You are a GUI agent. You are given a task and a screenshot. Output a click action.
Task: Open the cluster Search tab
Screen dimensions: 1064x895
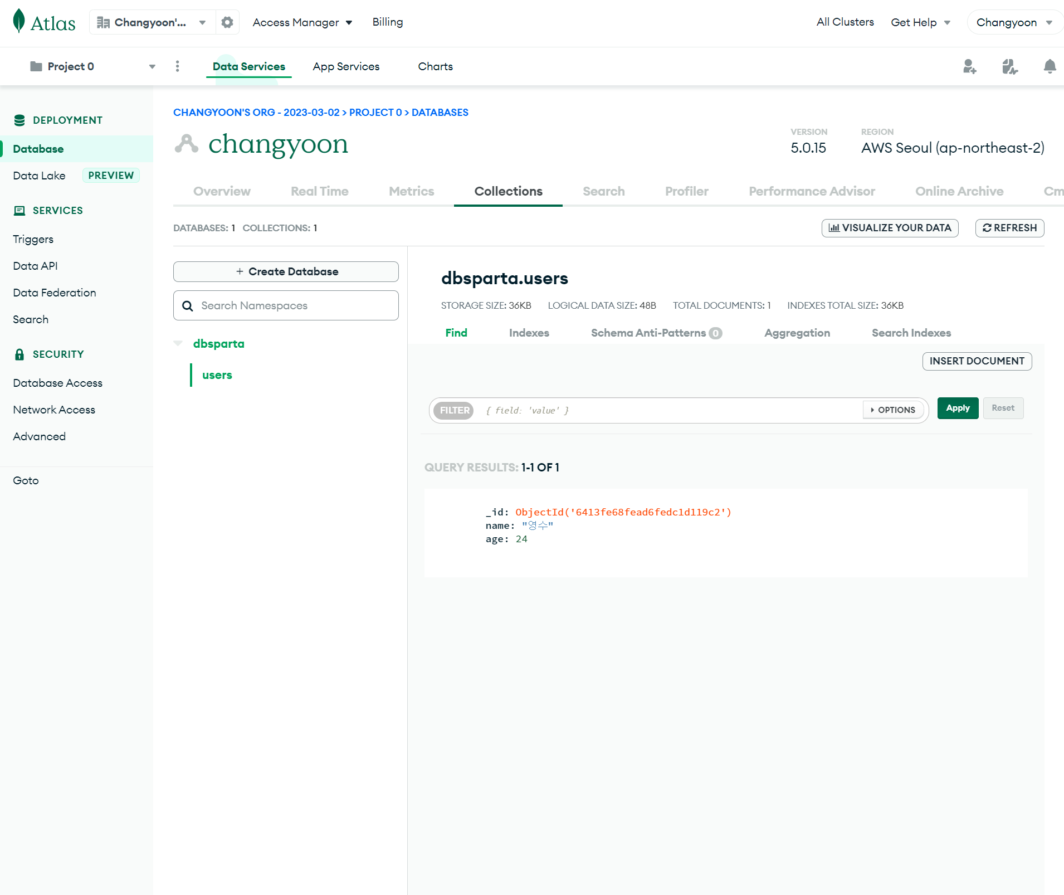(x=604, y=191)
